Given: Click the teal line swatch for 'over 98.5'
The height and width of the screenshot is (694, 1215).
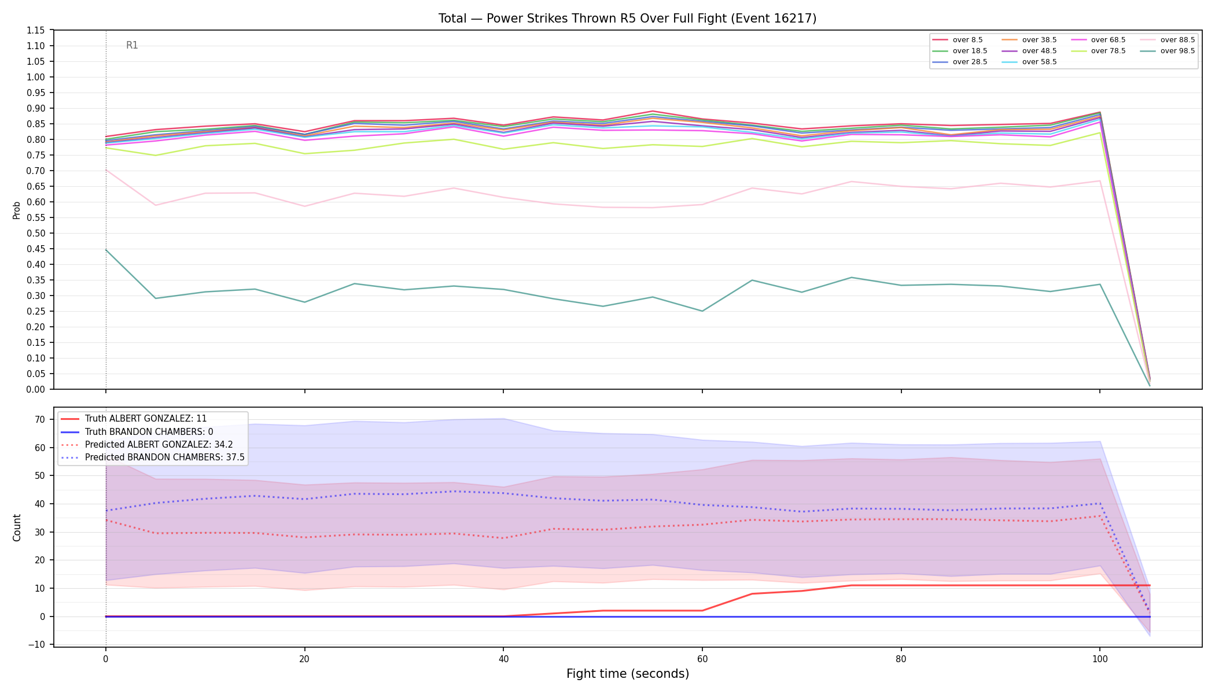Looking at the screenshot, I should [1148, 51].
